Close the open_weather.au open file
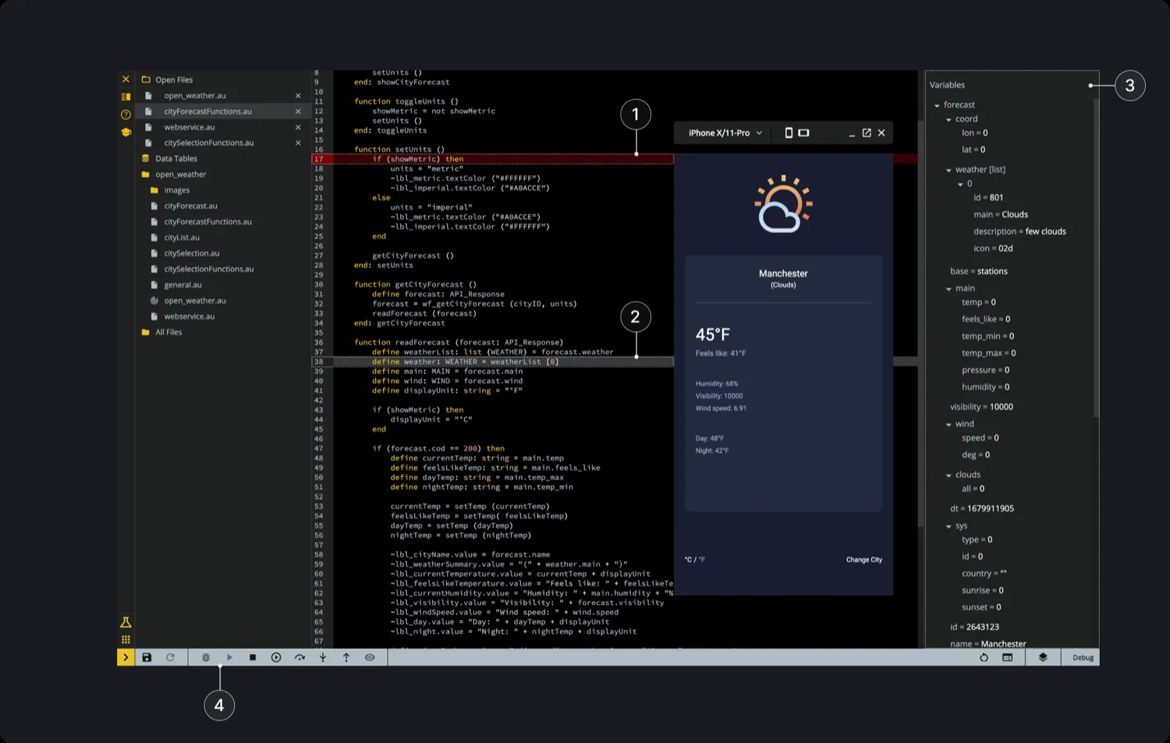The image size is (1170, 743). point(298,96)
